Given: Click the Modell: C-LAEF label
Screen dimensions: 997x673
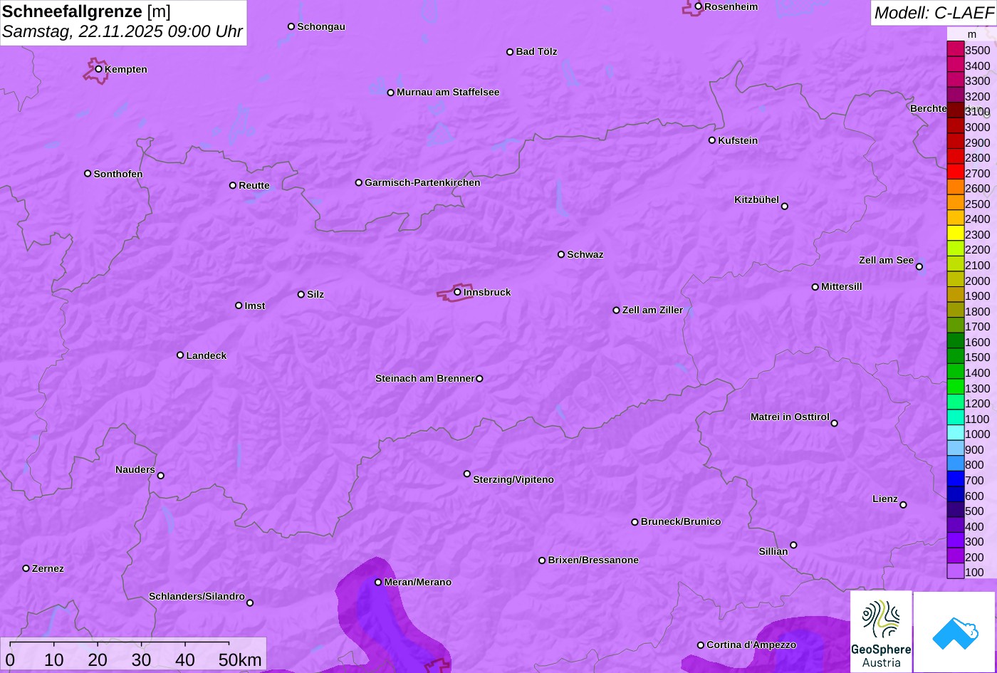Looking at the screenshot, I should point(933,13).
